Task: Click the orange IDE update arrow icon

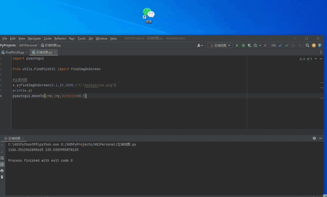Action: click(x=314, y=45)
